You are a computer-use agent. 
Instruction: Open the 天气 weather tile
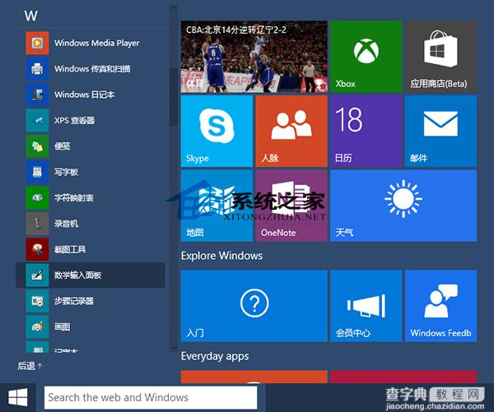[x=403, y=206]
